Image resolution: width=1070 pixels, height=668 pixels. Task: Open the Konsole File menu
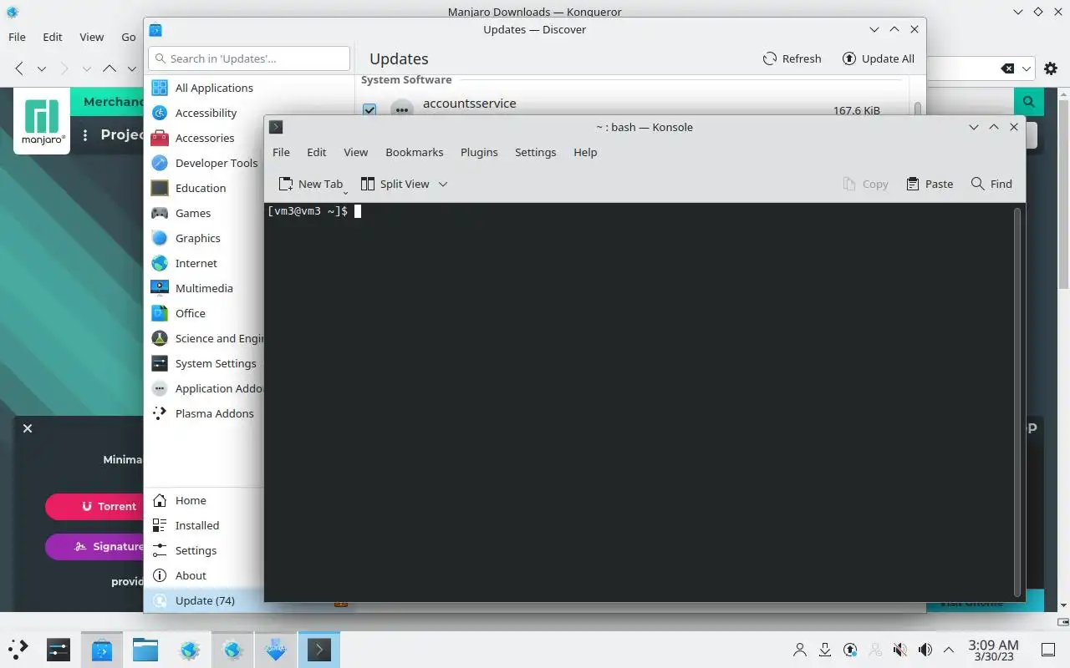click(x=281, y=152)
